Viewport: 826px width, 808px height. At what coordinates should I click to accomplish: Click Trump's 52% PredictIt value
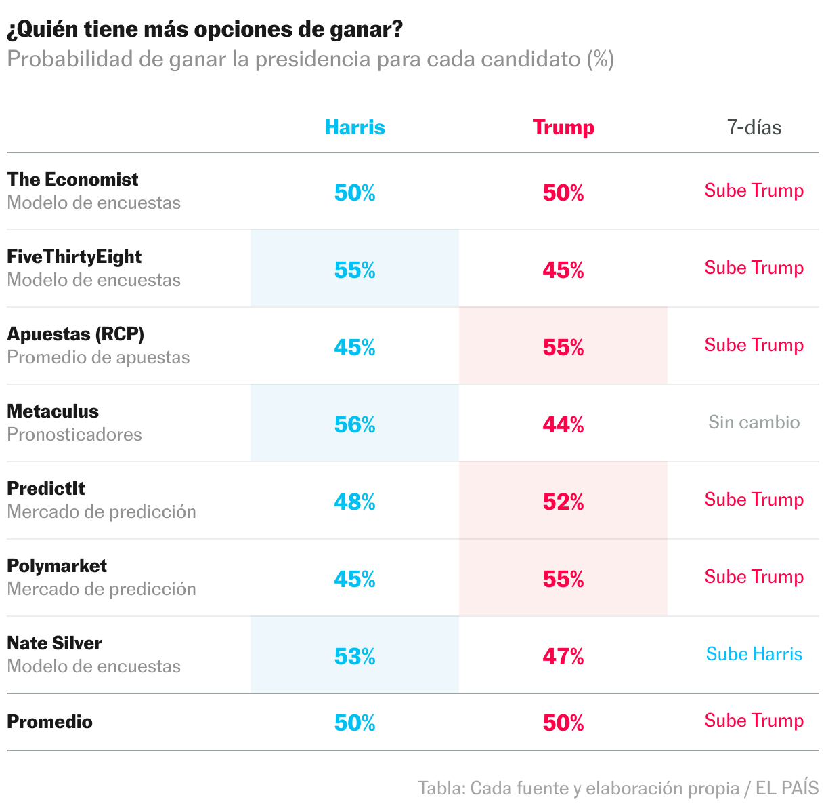coord(563,502)
